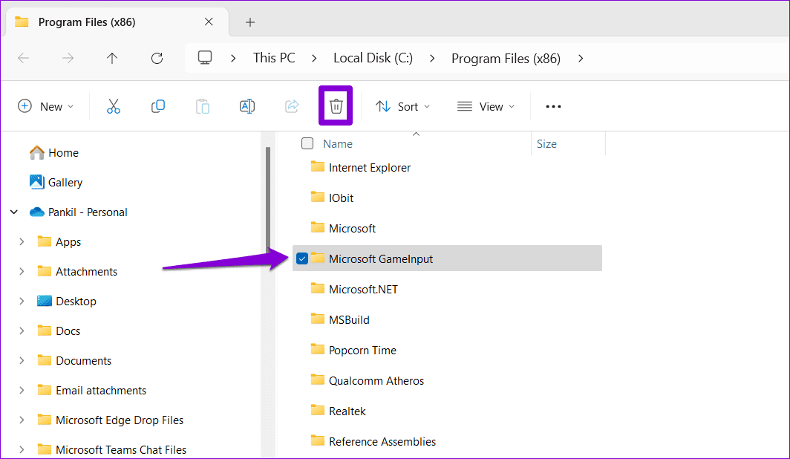Viewport: 790px width, 459px height.
Task: Open the Sort dropdown
Action: click(x=403, y=106)
